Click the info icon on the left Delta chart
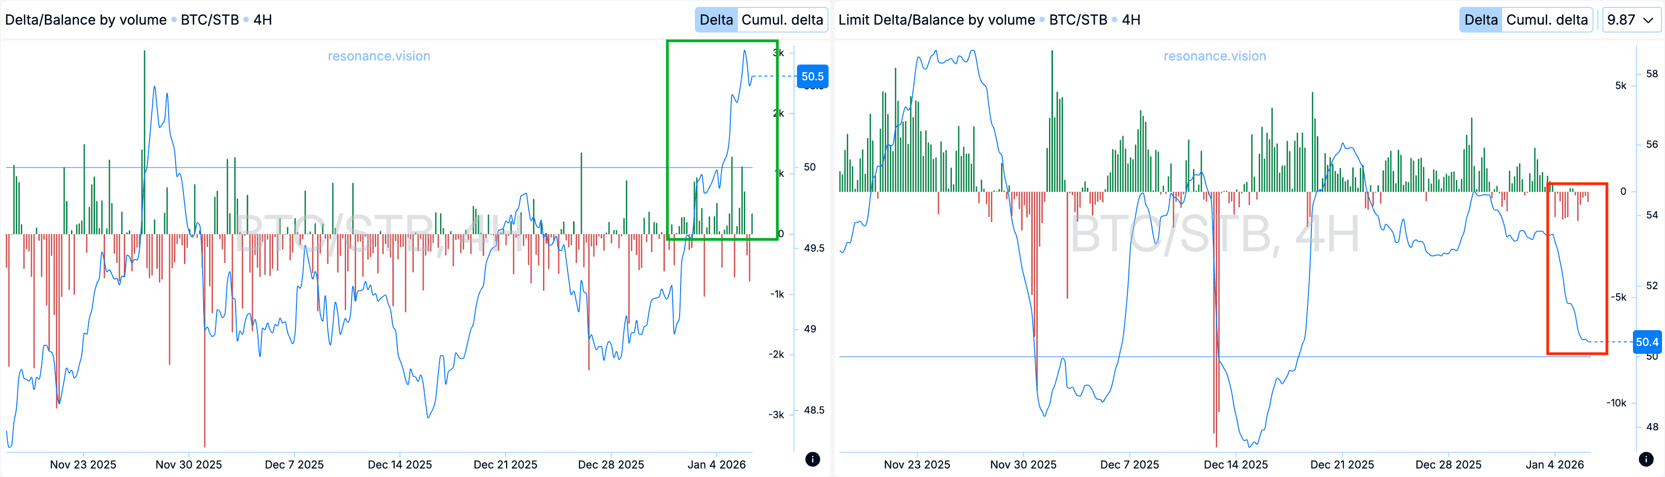 pos(812,460)
